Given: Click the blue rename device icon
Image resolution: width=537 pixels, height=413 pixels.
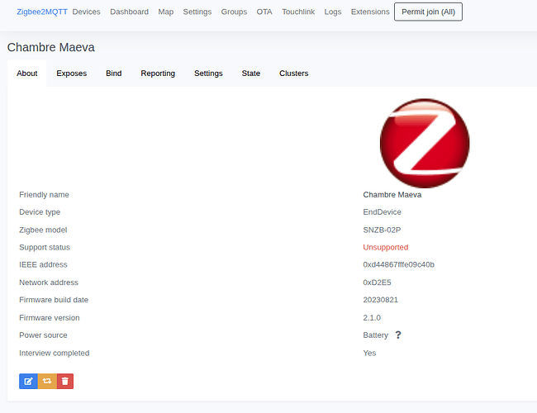Looking at the screenshot, I should click(28, 381).
